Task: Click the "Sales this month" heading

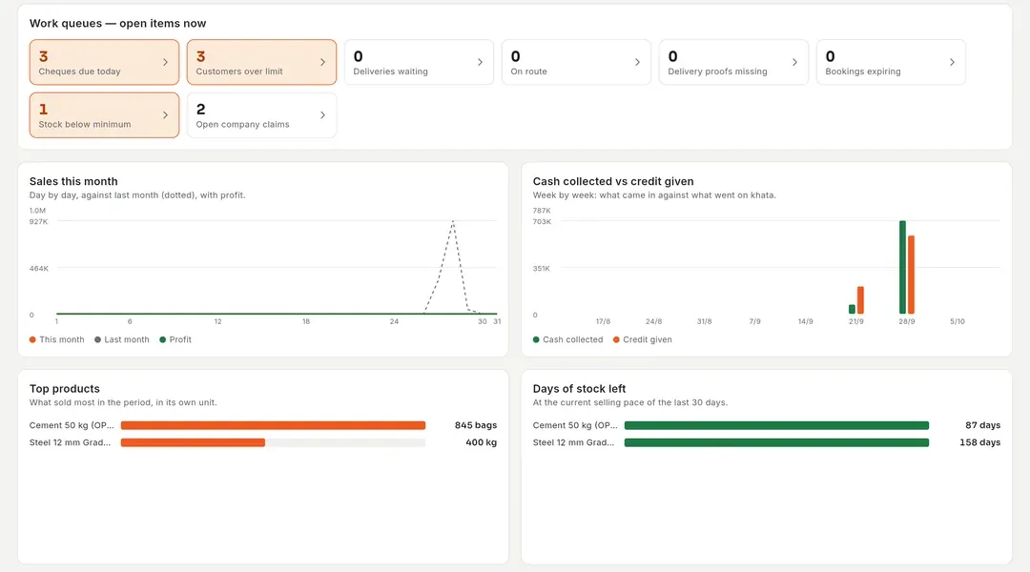Action: coord(73,181)
